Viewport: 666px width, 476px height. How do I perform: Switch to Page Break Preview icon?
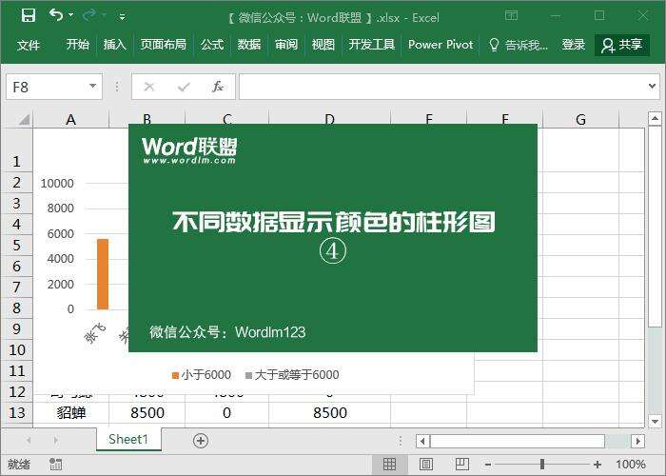461,465
